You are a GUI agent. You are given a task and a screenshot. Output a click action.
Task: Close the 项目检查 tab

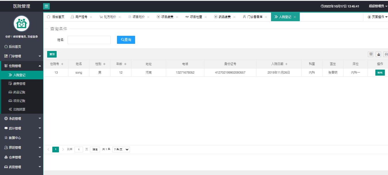pyautogui.click(x=206, y=17)
